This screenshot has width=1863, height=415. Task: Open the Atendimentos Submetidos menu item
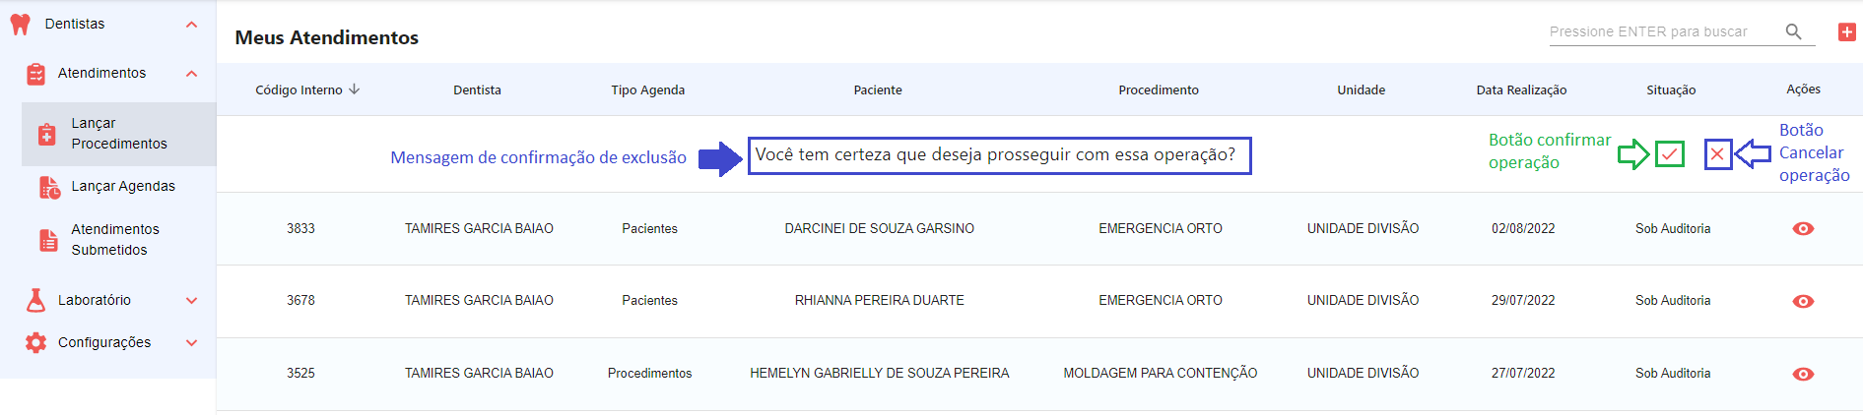coord(114,240)
